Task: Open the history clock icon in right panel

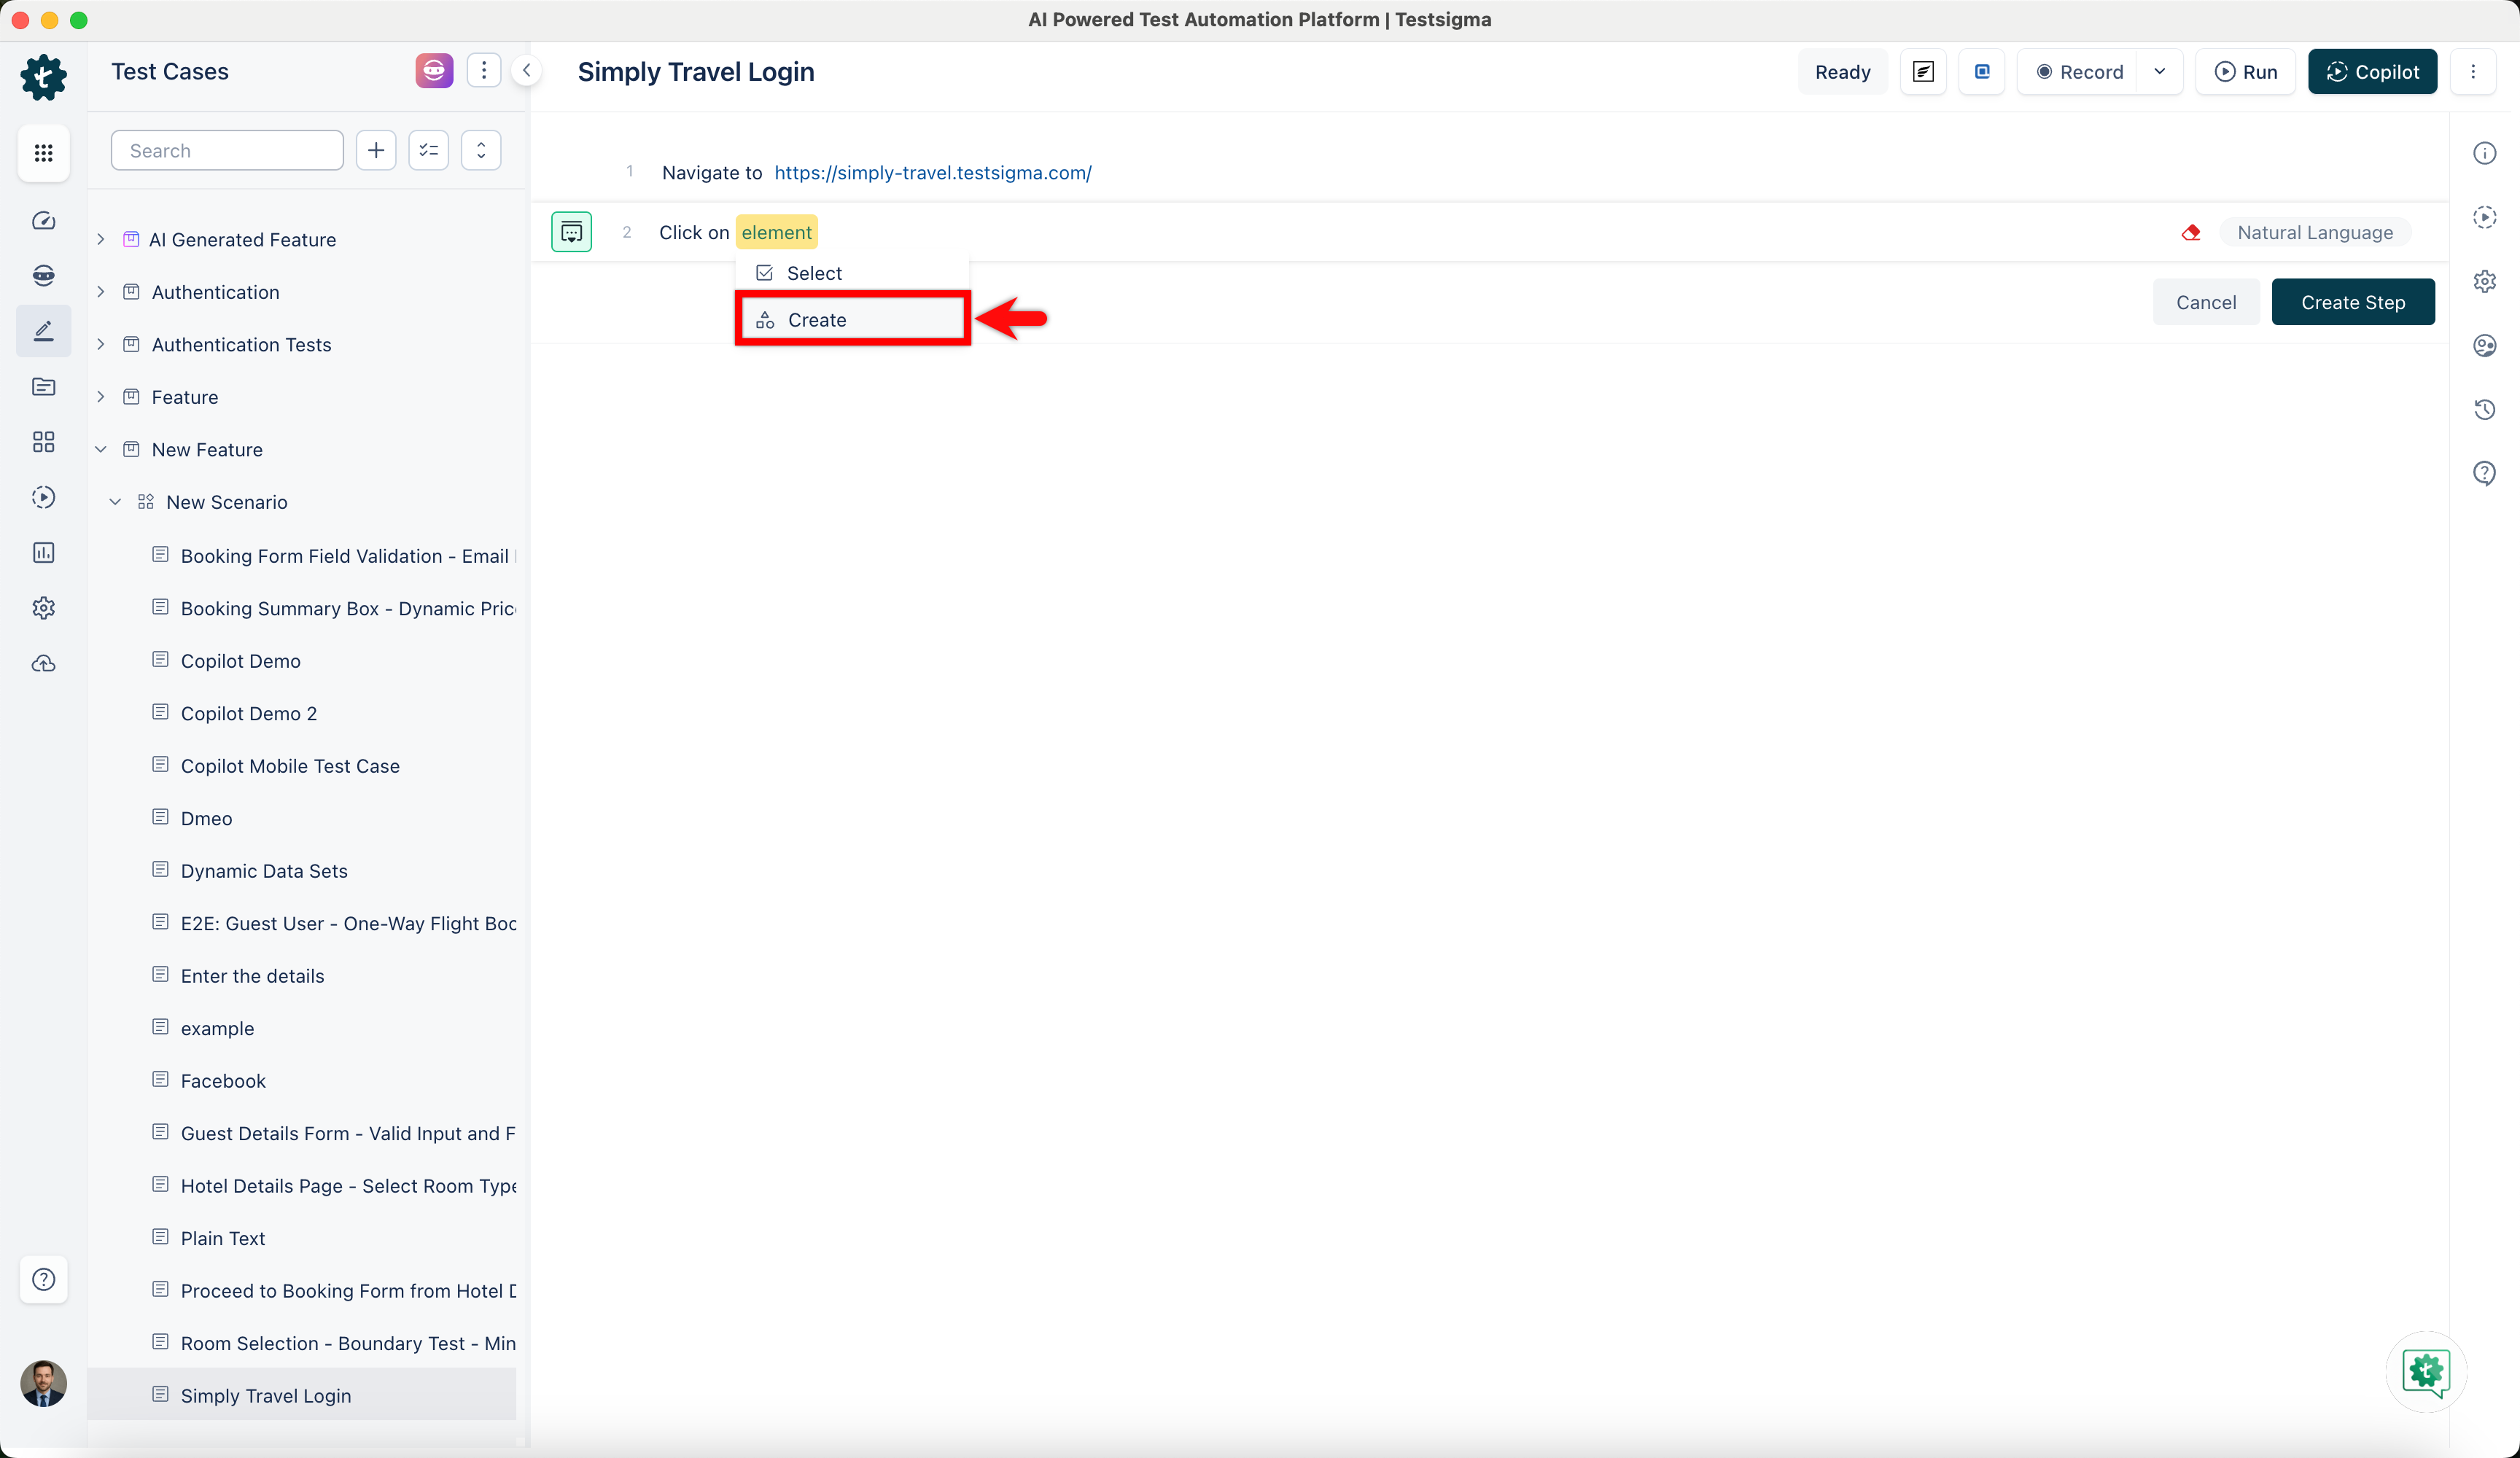Action: pos(2484,409)
